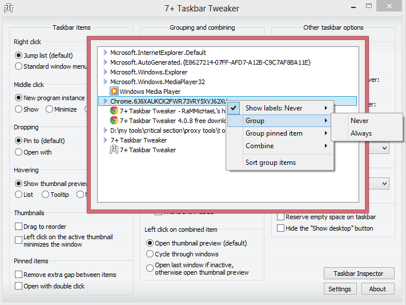Select Show thumbnail preview radio
Screen dimensions: 406x305
tap(18, 184)
